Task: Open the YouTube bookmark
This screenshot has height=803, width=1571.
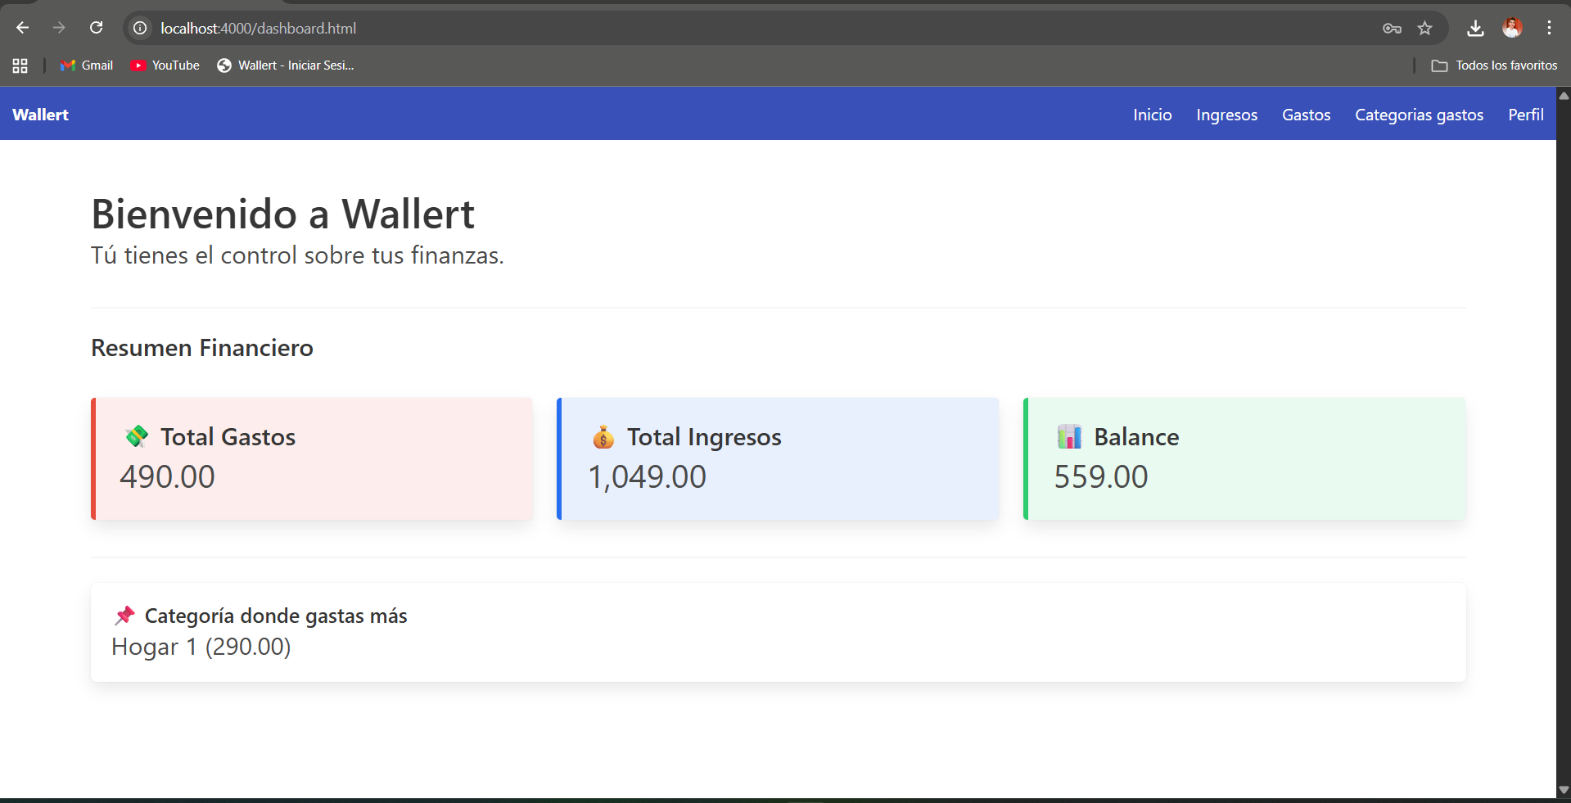Action: click(165, 65)
